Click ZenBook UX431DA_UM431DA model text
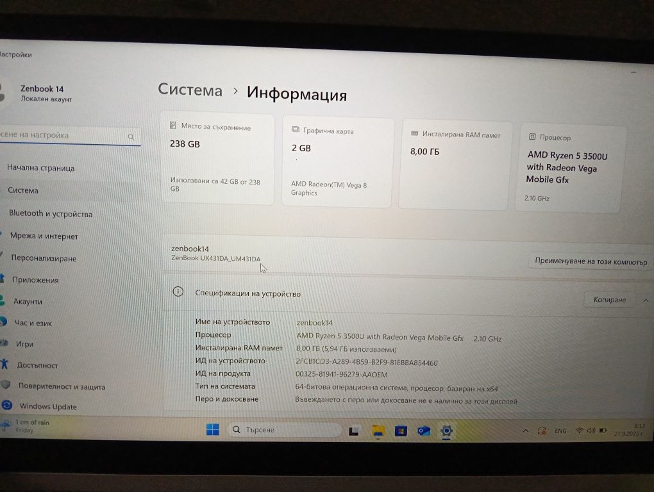The image size is (654, 492). pyautogui.click(x=215, y=258)
